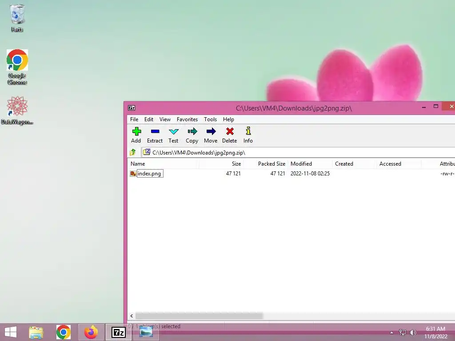Click the archive path address field
The width and height of the screenshot is (455, 341).
(x=299, y=153)
